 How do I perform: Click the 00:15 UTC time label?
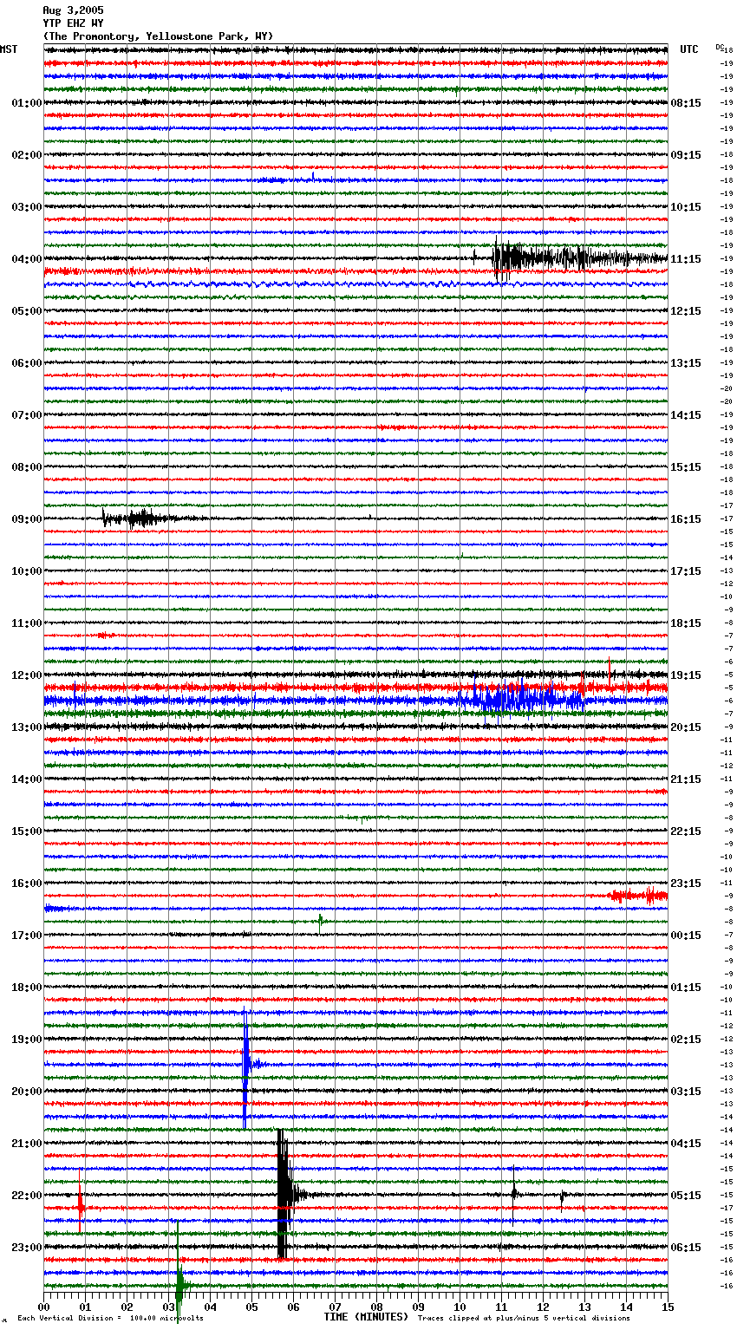[686, 936]
